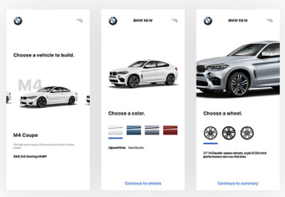This screenshot has width=285, height=197.
Task: Click the BMW logo on vehicle screen
Action: [18, 21]
